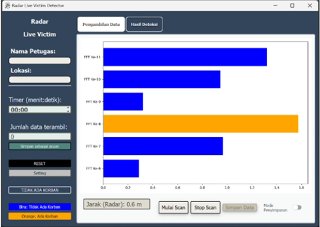Click the black RESET button
The height and width of the screenshot is (227, 320).
40,163
